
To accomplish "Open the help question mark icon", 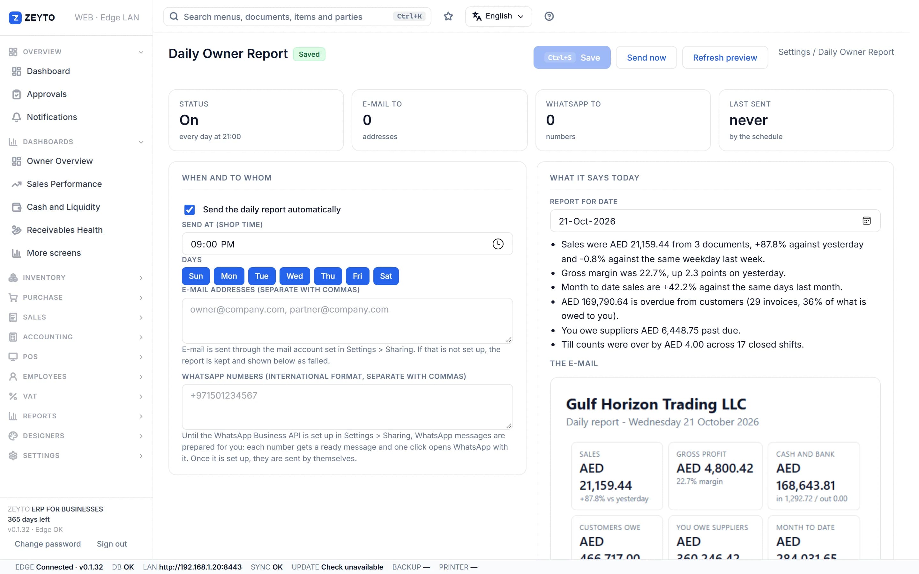I will point(549,16).
